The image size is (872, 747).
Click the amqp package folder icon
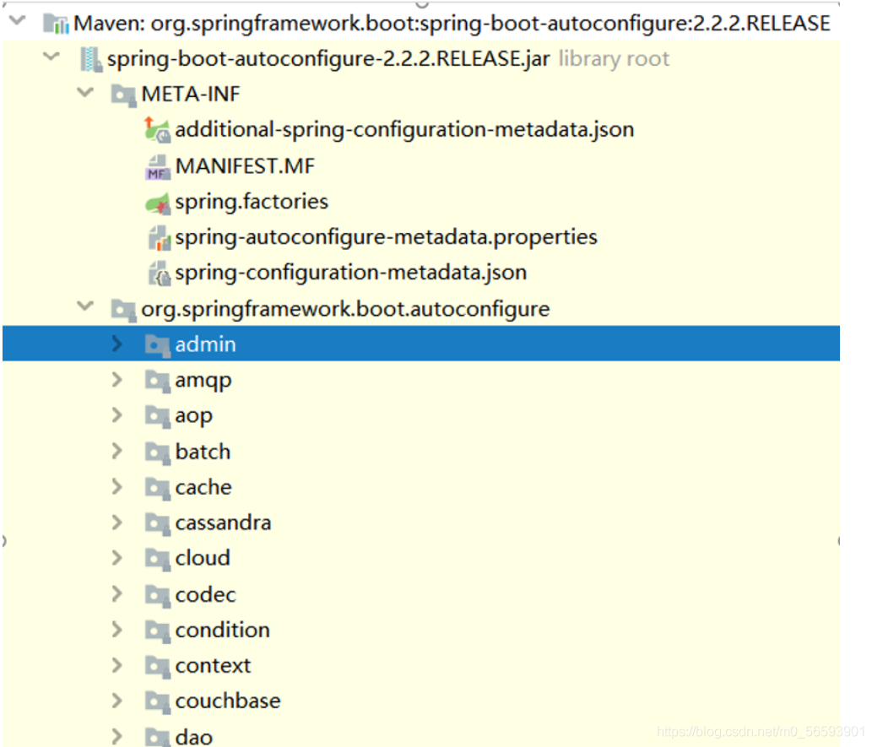pos(157,382)
